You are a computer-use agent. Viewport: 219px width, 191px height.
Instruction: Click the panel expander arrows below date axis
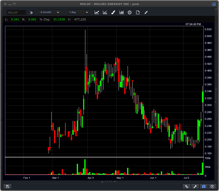coord(108,181)
